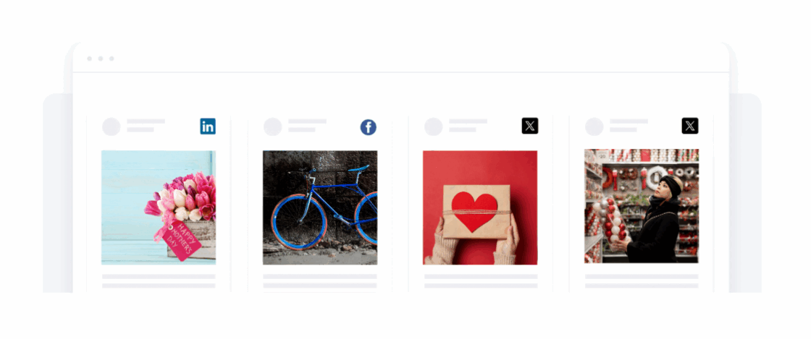
Task: Select the top caption line under the heart gift image
Action: pos(481,277)
